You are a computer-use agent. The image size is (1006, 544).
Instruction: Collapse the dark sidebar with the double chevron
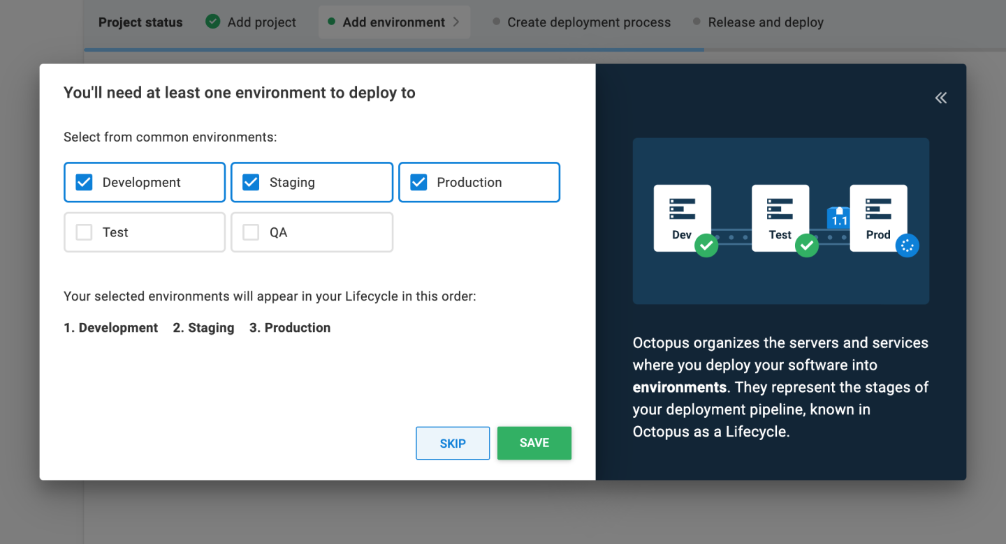click(x=940, y=98)
